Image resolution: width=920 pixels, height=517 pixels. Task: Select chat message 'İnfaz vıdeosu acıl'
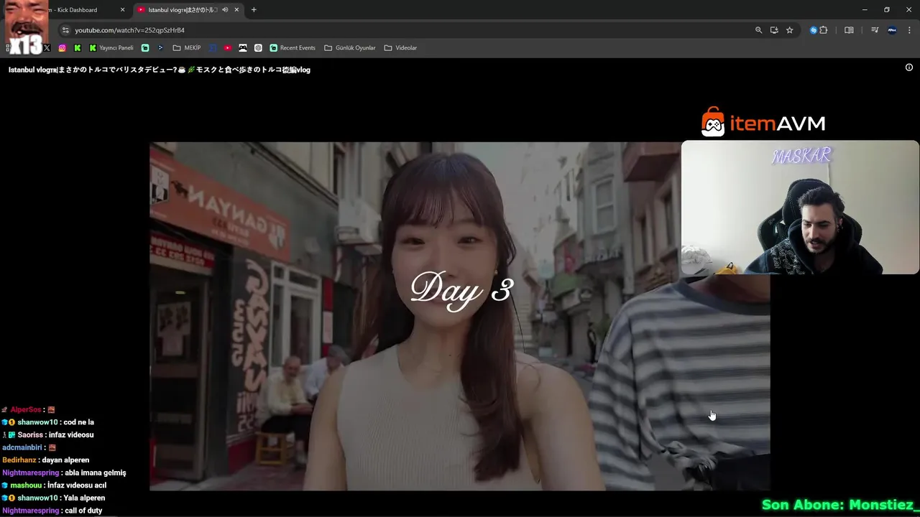coord(77,485)
